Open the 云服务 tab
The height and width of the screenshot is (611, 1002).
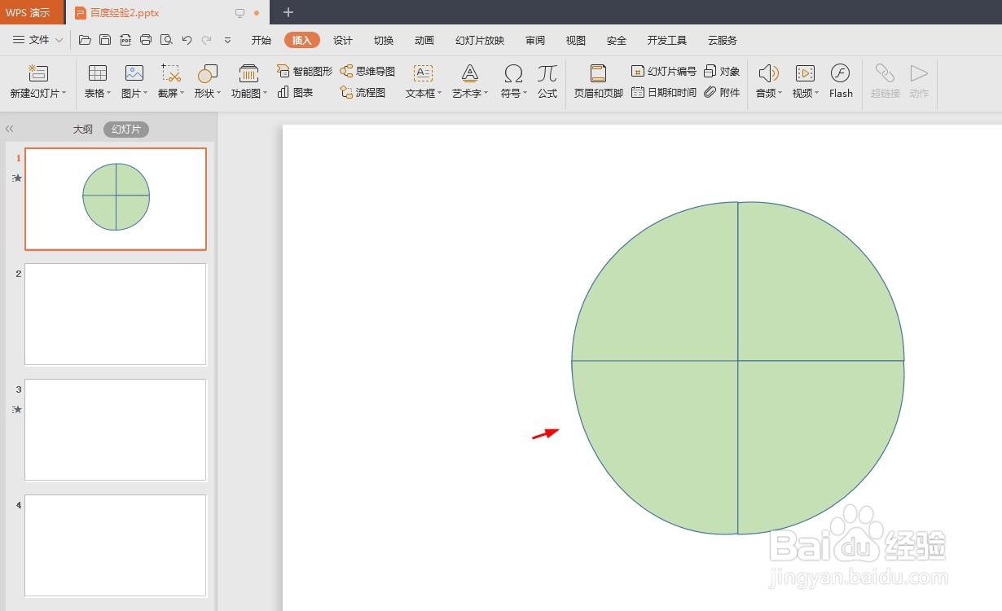(x=723, y=40)
